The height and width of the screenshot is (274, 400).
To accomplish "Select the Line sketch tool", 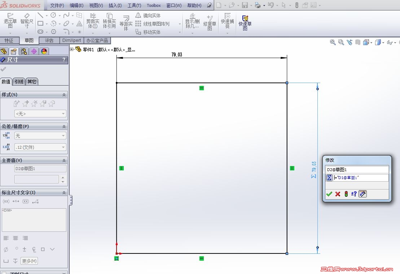I will coord(40,15).
